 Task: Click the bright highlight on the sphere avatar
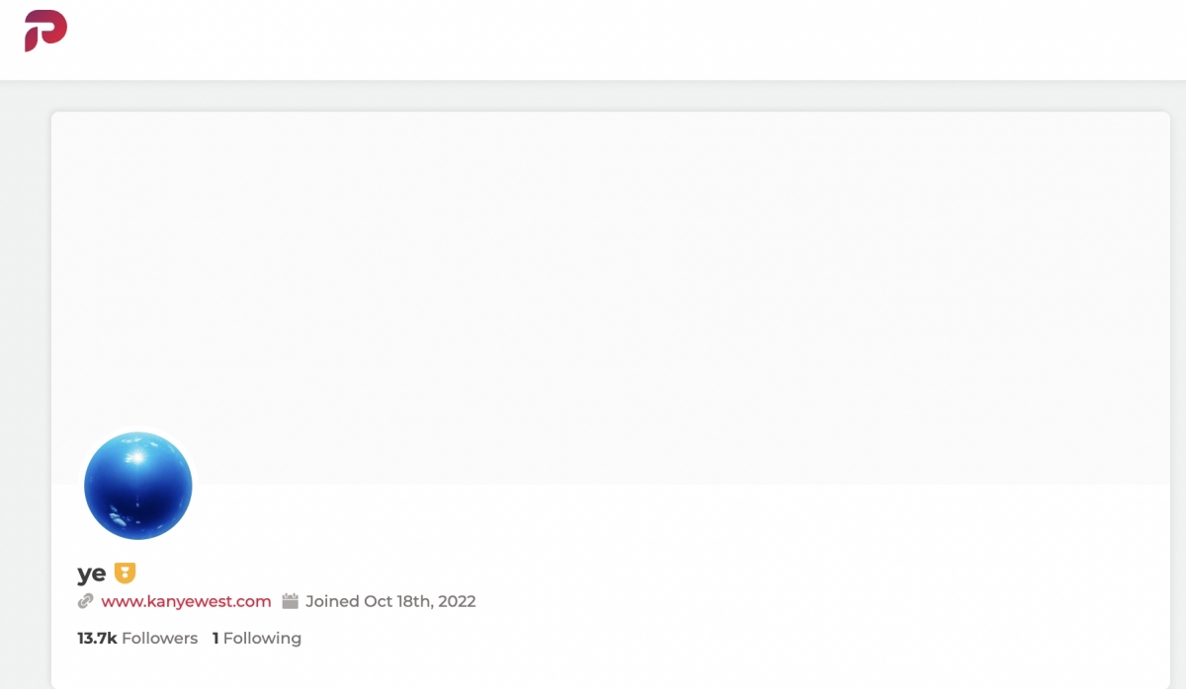(x=137, y=457)
